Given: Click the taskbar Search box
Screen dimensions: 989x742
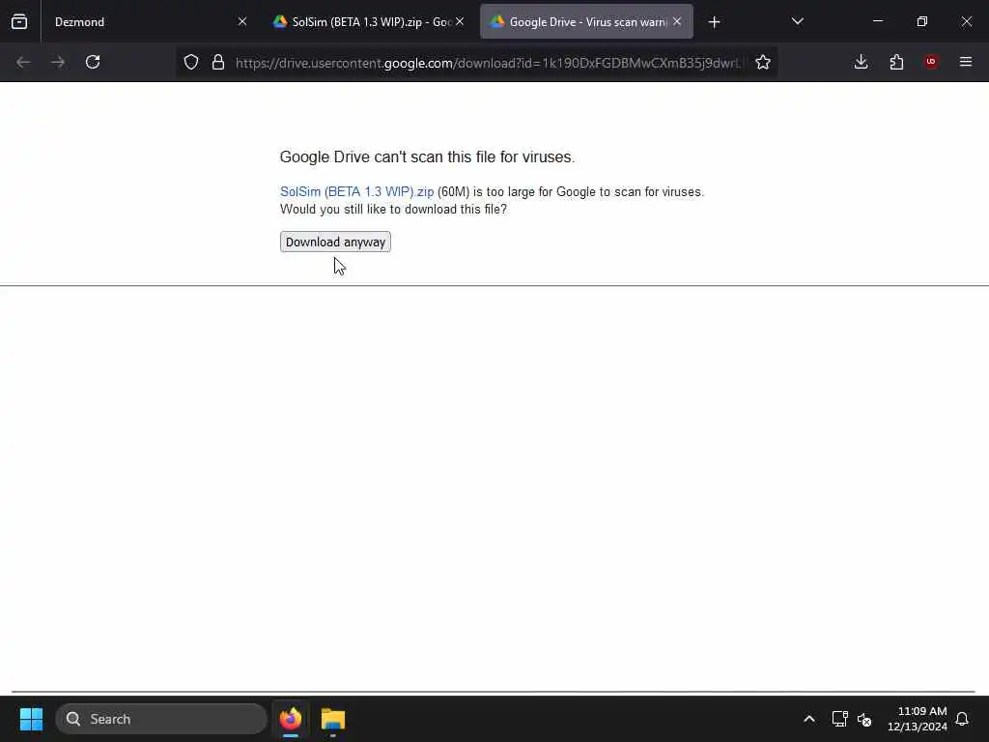Looking at the screenshot, I should click(161, 719).
